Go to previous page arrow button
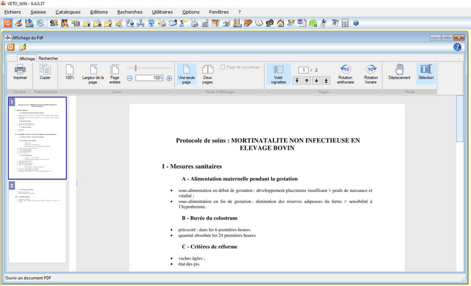The width and height of the screenshot is (471, 286). click(x=307, y=80)
